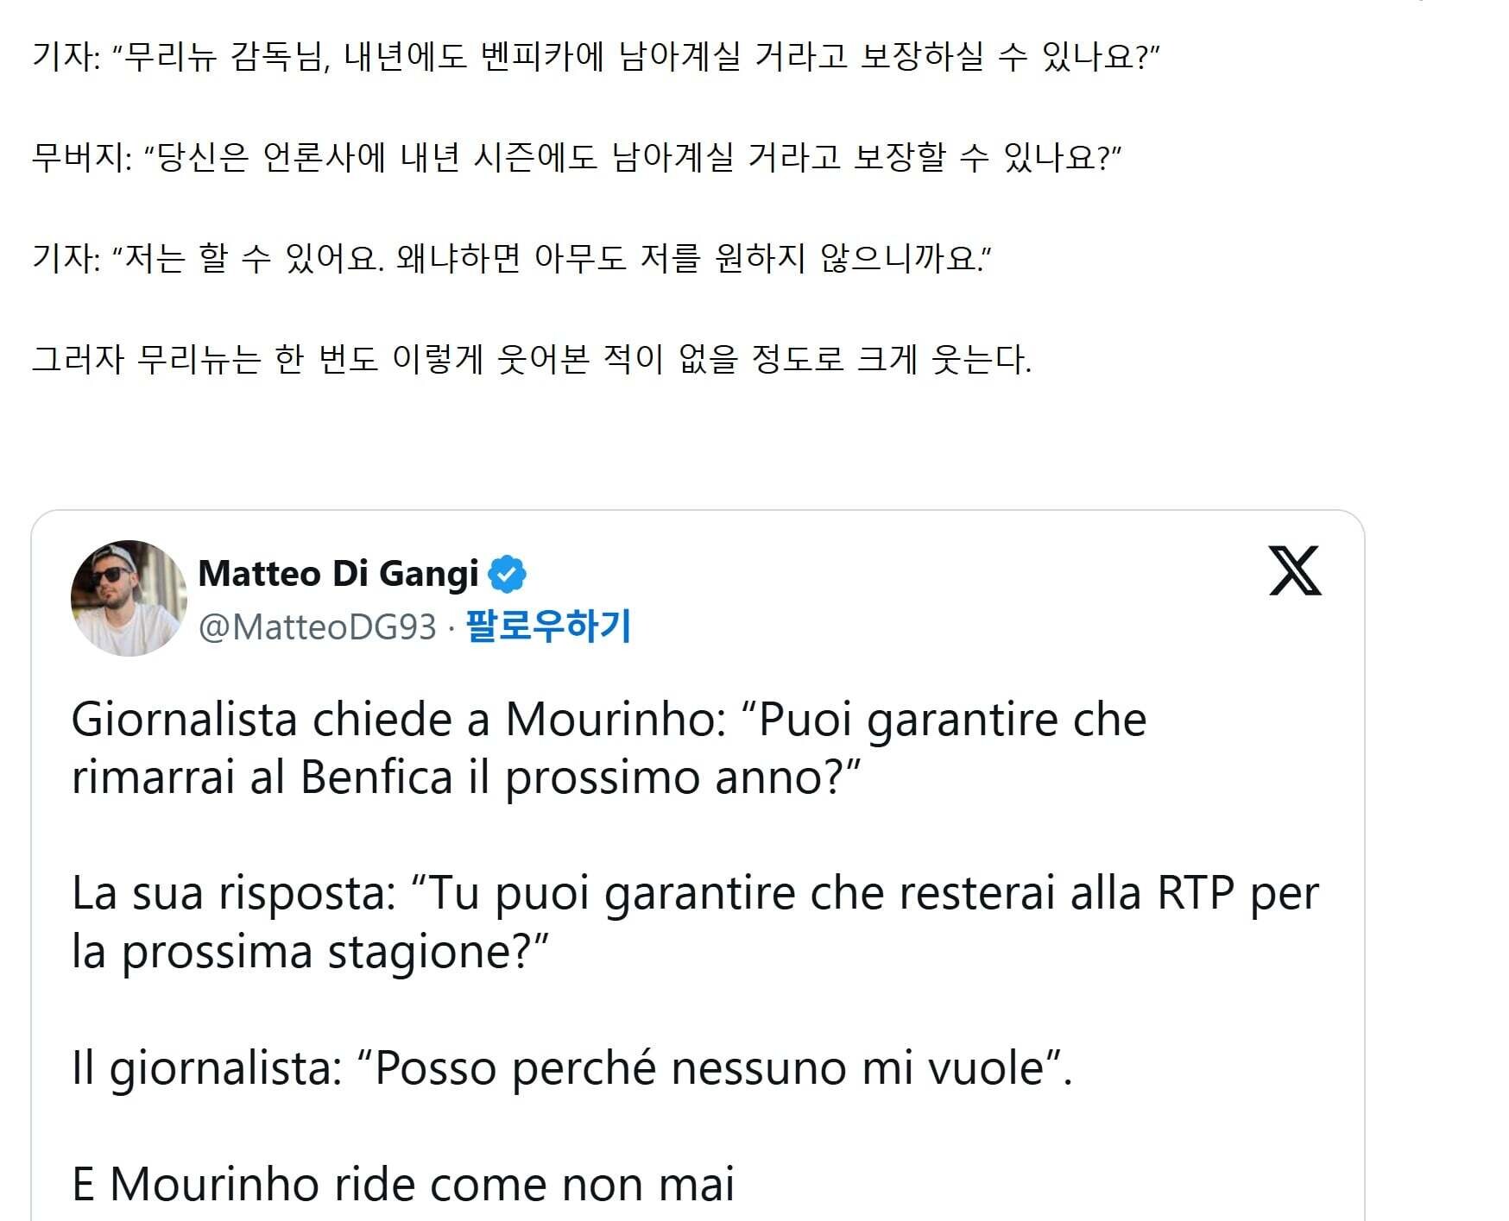Click the 'E Mourinho ride come non mai' line

click(403, 1184)
